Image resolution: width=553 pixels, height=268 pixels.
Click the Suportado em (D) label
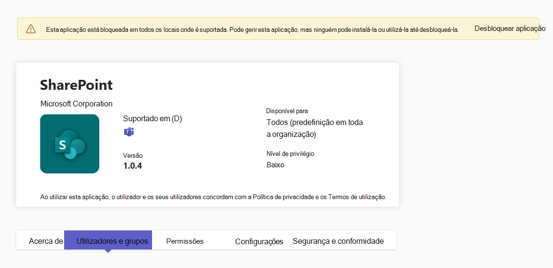(153, 119)
